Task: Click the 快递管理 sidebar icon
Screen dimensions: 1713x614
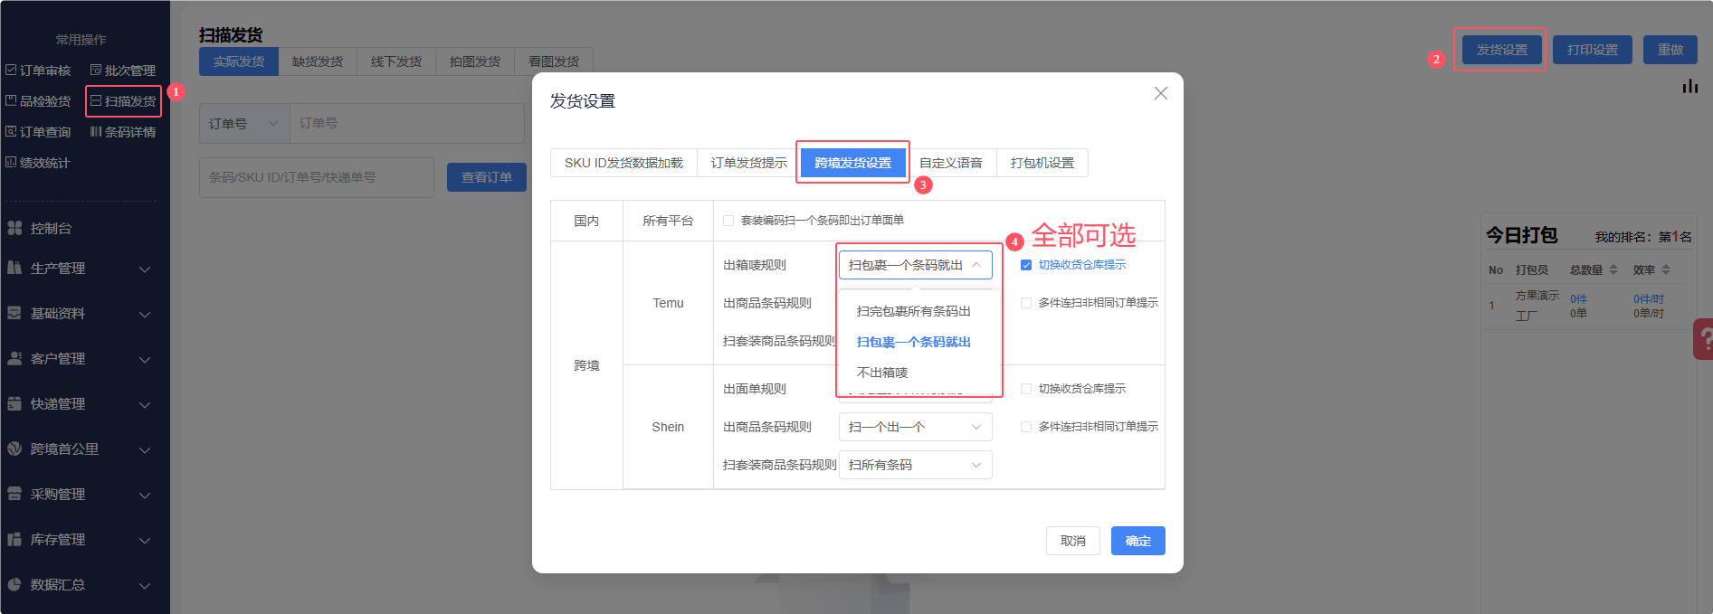Action: (x=14, y=403)
